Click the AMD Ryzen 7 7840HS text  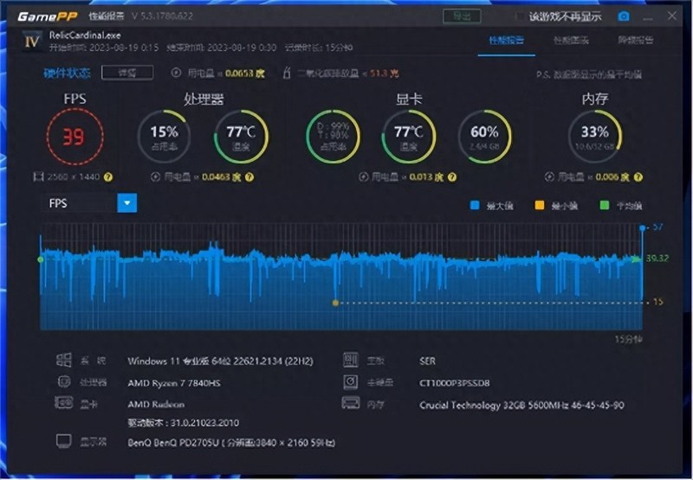pos(174,383)
